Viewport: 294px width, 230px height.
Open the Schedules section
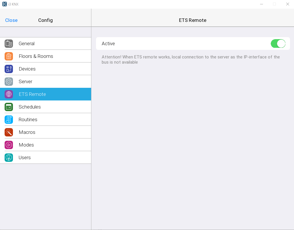30,107
